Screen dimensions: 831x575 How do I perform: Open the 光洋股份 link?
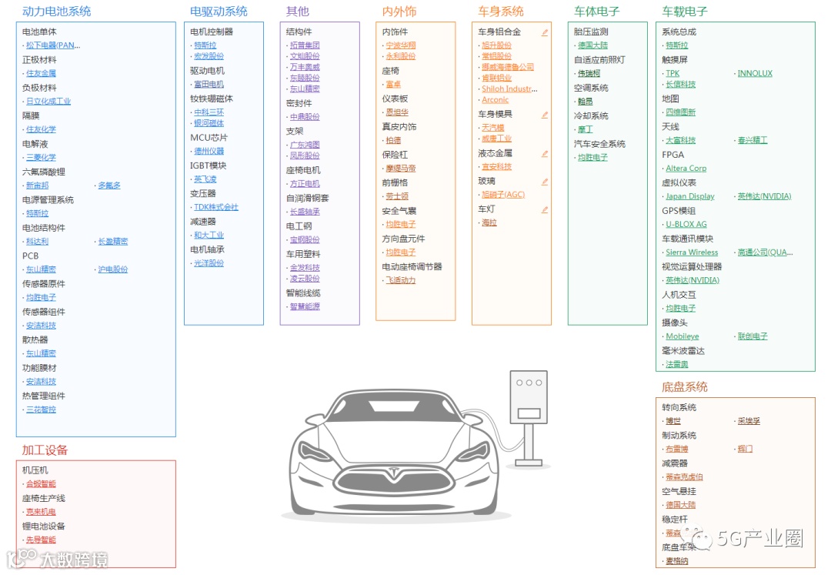point(209,263)
